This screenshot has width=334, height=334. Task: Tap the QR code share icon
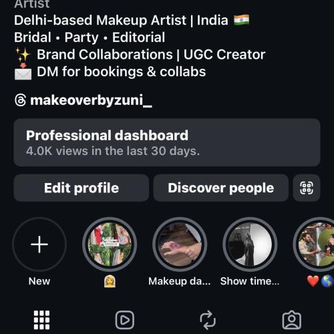click(307, 188)
